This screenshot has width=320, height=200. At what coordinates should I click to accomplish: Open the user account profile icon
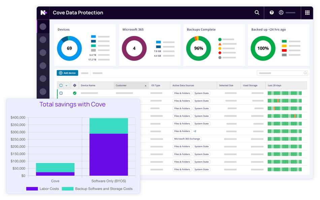pyautogui.click(x=281, y=13)
